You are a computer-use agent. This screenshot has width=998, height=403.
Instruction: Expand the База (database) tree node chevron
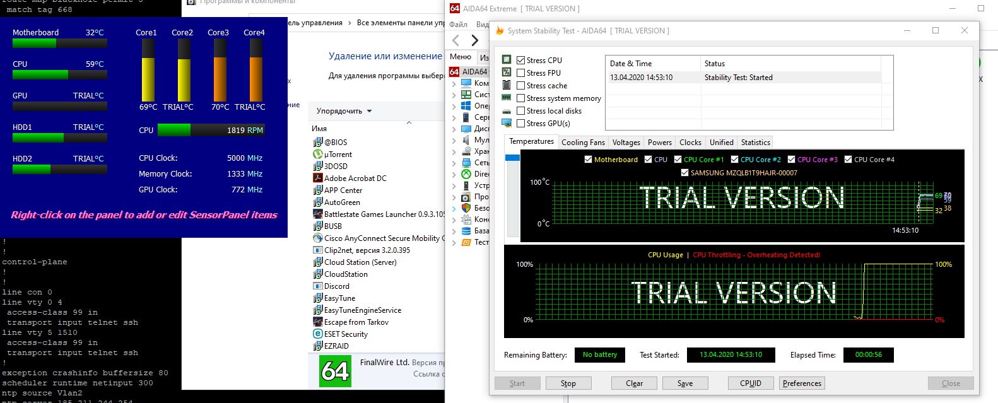(454, 230)
